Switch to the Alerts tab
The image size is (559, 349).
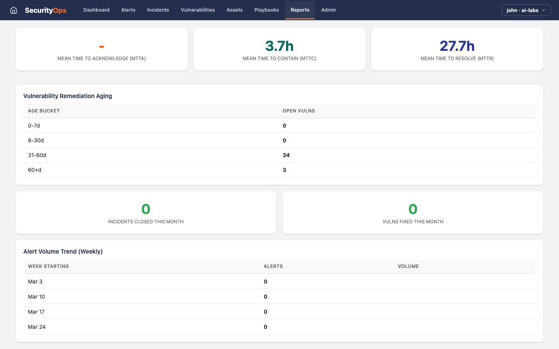tap(128, 10)
